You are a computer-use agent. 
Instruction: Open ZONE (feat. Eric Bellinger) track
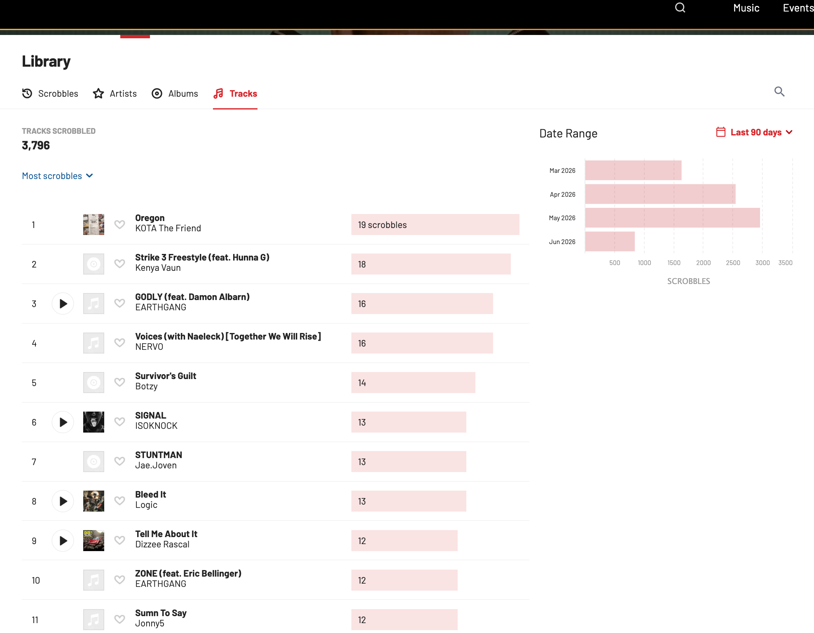pyautogui.click(x=188, y=574)
